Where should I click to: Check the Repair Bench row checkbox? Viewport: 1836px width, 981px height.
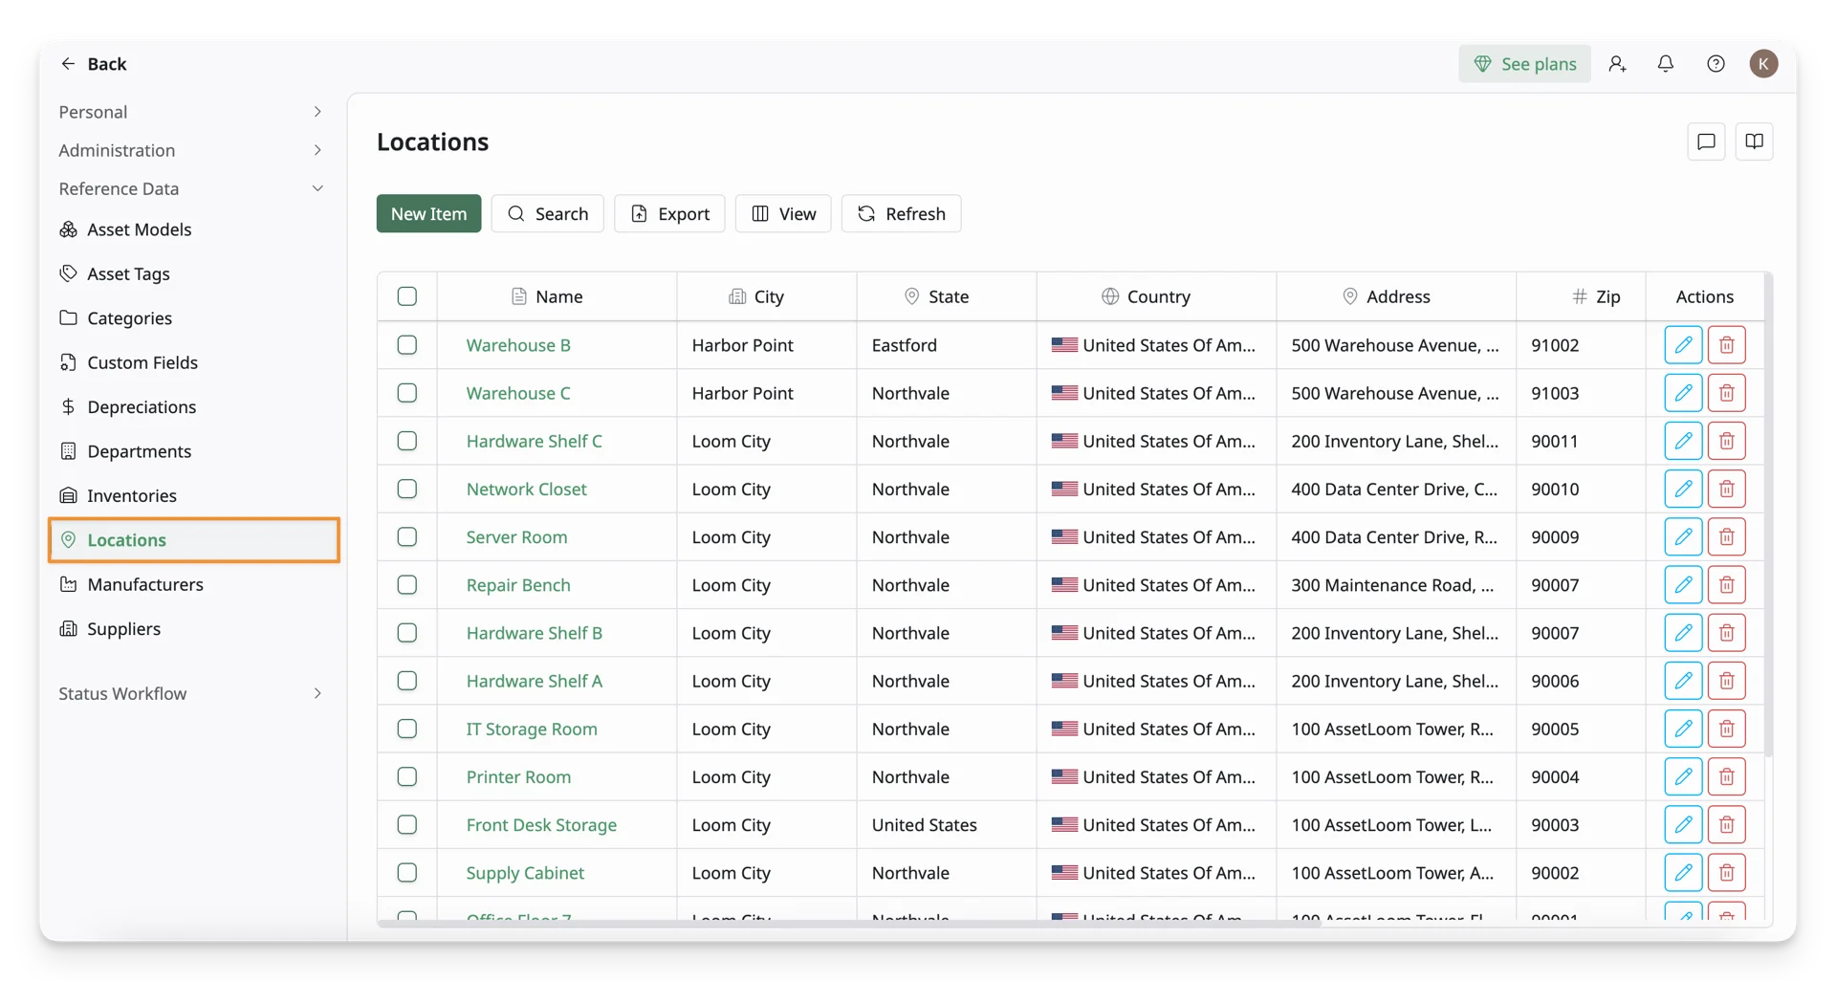(407, 584)
